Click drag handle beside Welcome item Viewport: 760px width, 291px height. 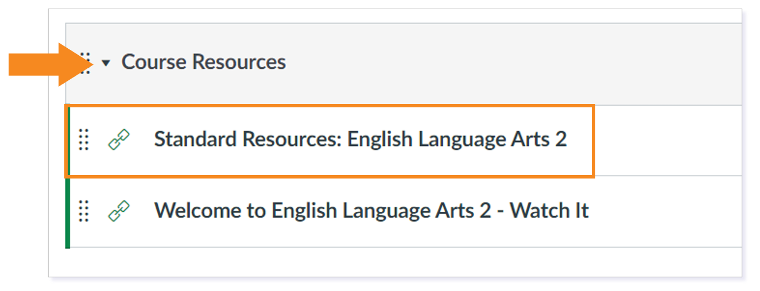point(84,211)
